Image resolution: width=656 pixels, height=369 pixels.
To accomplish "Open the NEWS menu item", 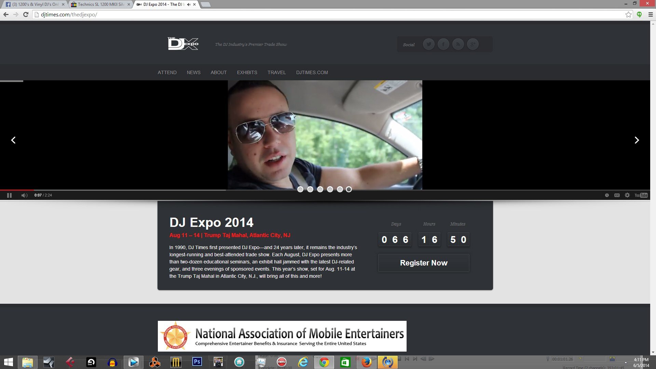I will (194, 72).
